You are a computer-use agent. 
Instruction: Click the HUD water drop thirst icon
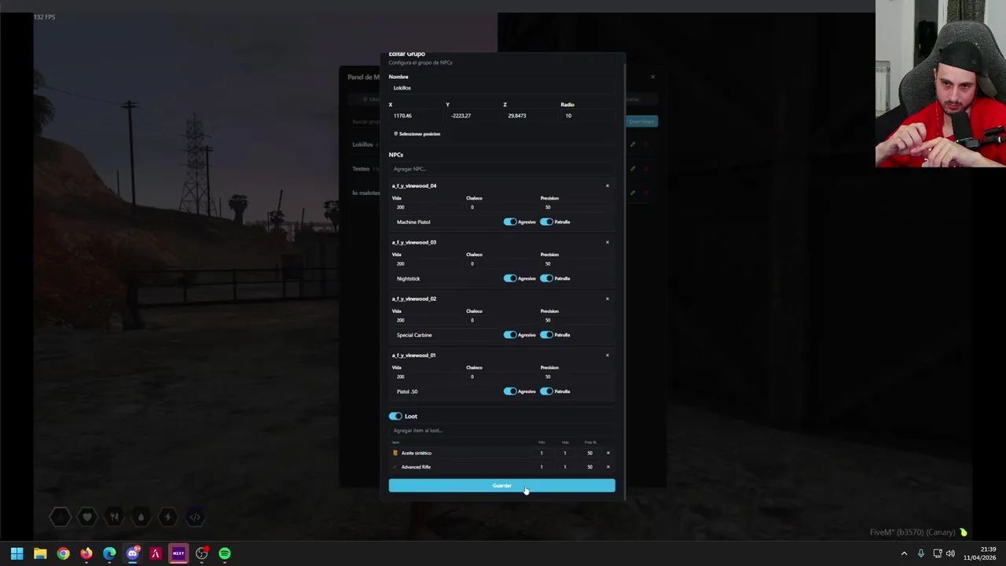click(x=141, y=517)
